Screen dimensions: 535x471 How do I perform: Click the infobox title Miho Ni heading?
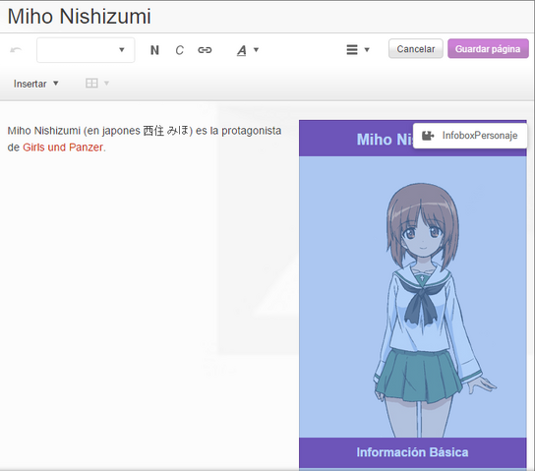[x=385, y=140]
